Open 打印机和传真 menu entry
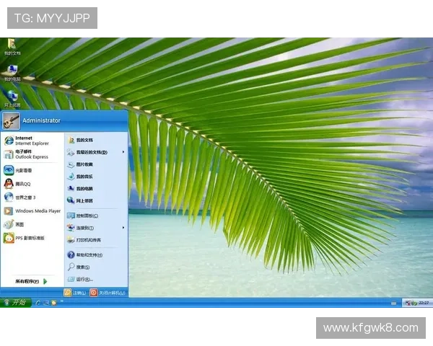Image resolution: width=433 pixels, height=346 pixels. [88, 240]
